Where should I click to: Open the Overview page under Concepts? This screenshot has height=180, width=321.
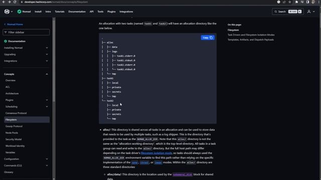(x=11, y=80)
